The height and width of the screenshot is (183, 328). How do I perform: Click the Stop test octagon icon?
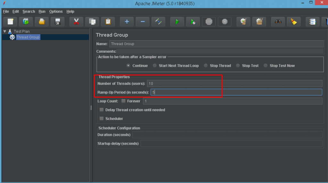point(209,21)
